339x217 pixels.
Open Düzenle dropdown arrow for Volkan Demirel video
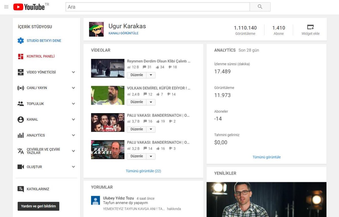click(x=151, y=102)
